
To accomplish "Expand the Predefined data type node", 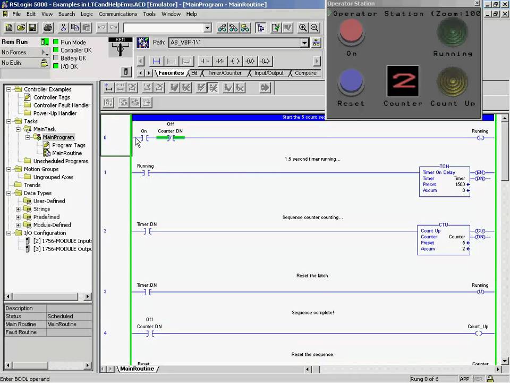I will tap(18, 217).
